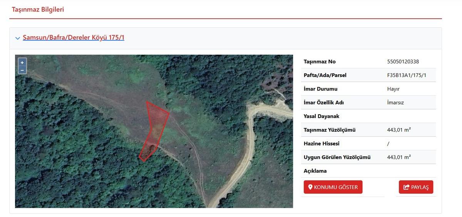
Task: Click the Taşınmaz Yüzölçümü area value
Action: (x=399, y=130)
